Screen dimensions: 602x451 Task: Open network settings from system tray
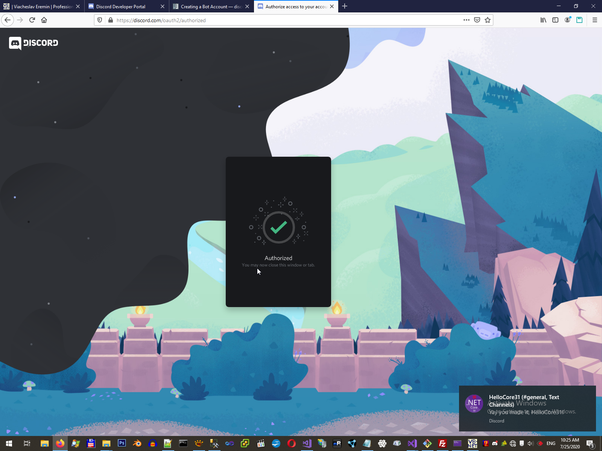pyautogui.click(x=513, y=443)
